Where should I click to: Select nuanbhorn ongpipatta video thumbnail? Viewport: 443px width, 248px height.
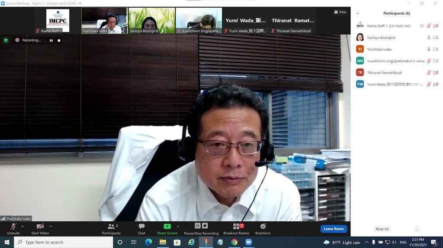[199, 21]
